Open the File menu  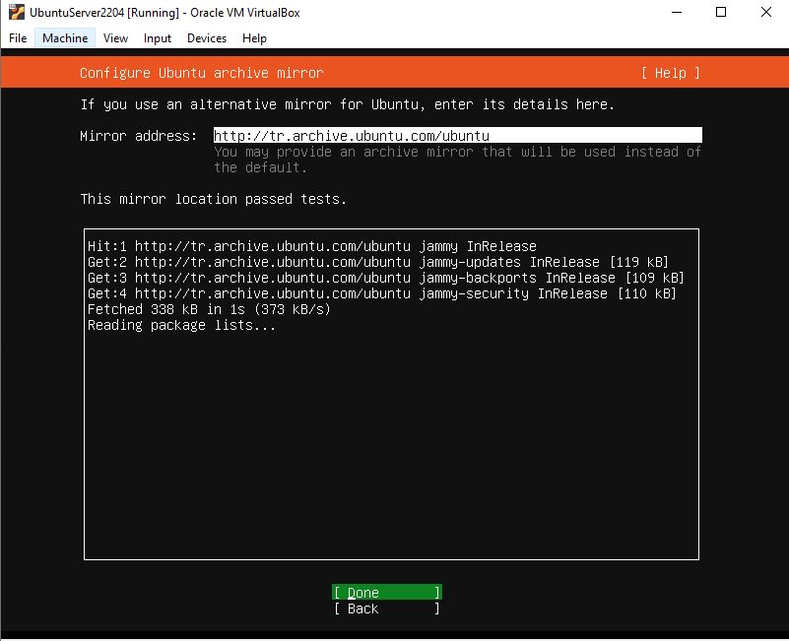(18, 38)
